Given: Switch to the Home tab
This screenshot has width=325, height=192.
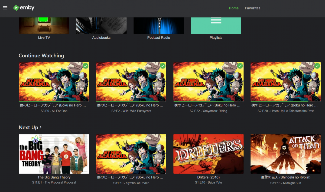Looking at the screenshot, I should 234,8.
